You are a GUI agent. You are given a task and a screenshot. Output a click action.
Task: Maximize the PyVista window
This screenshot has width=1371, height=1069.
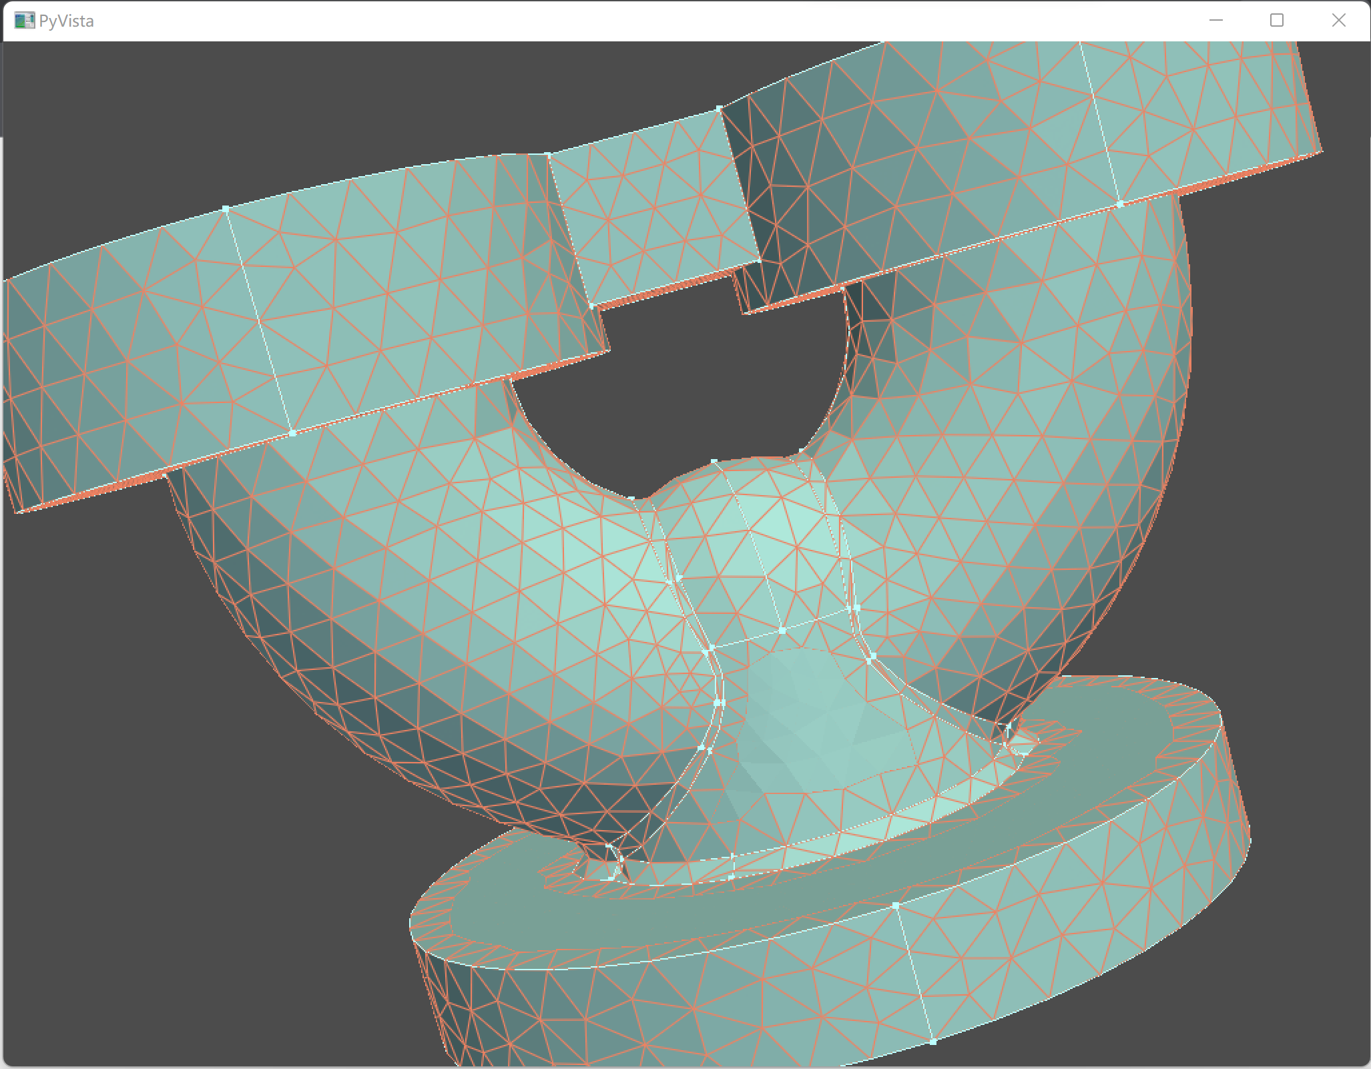click(x=1277, y=20)
